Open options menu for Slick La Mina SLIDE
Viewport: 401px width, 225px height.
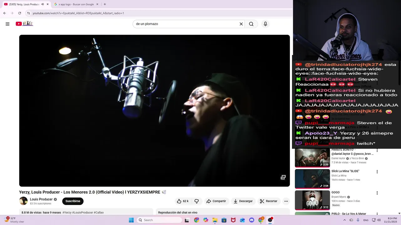377,172
